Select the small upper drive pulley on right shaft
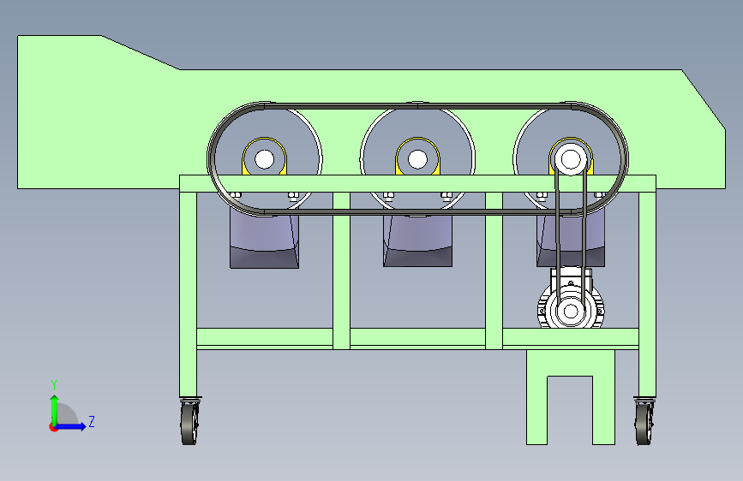 [x=571, y=159]
